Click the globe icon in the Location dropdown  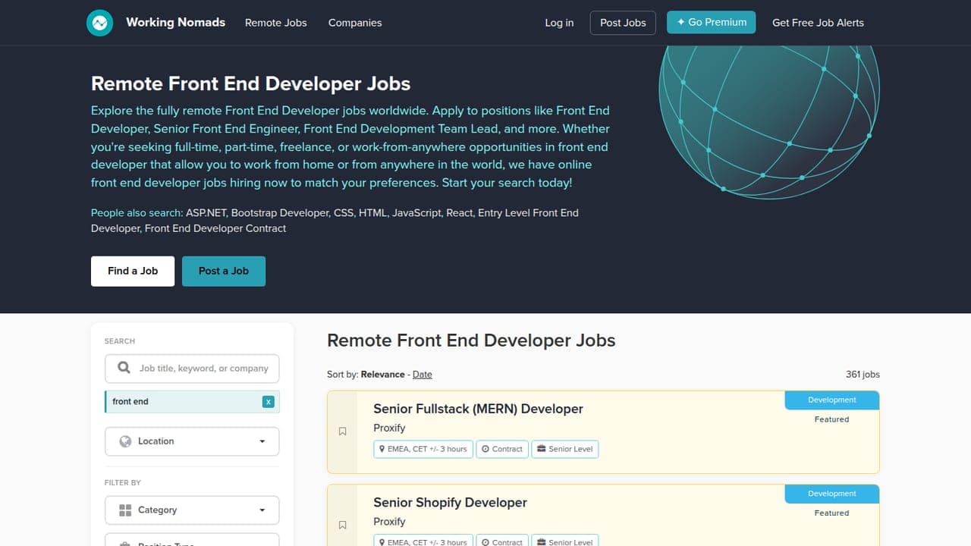click(125, 441)
